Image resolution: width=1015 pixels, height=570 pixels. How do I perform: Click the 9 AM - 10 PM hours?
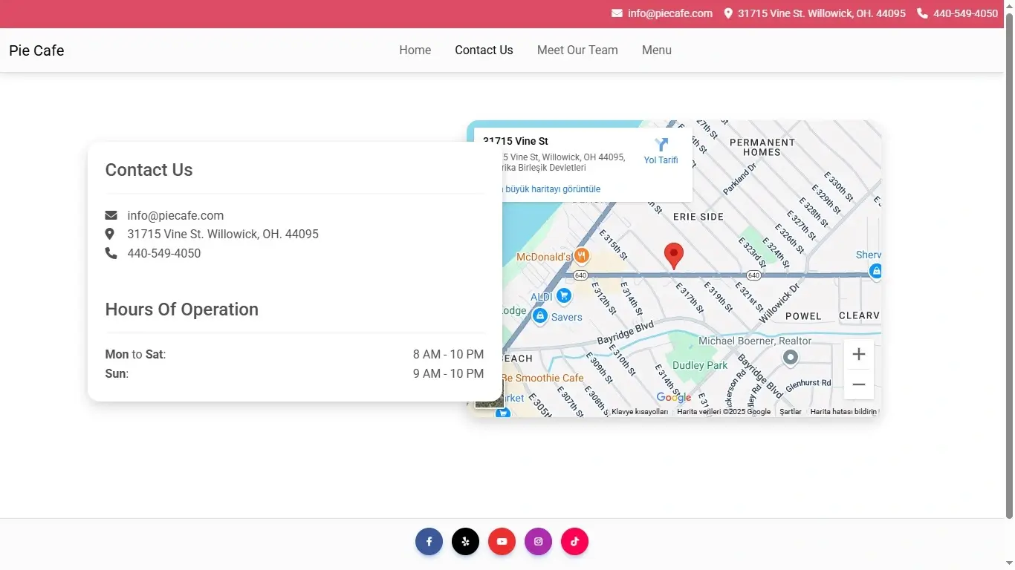tap(448, 373)
